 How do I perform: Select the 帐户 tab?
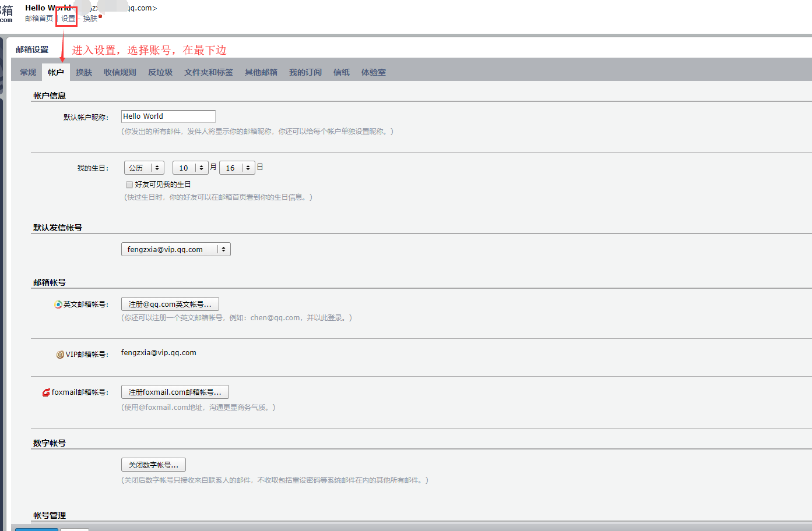coord(56,72)
